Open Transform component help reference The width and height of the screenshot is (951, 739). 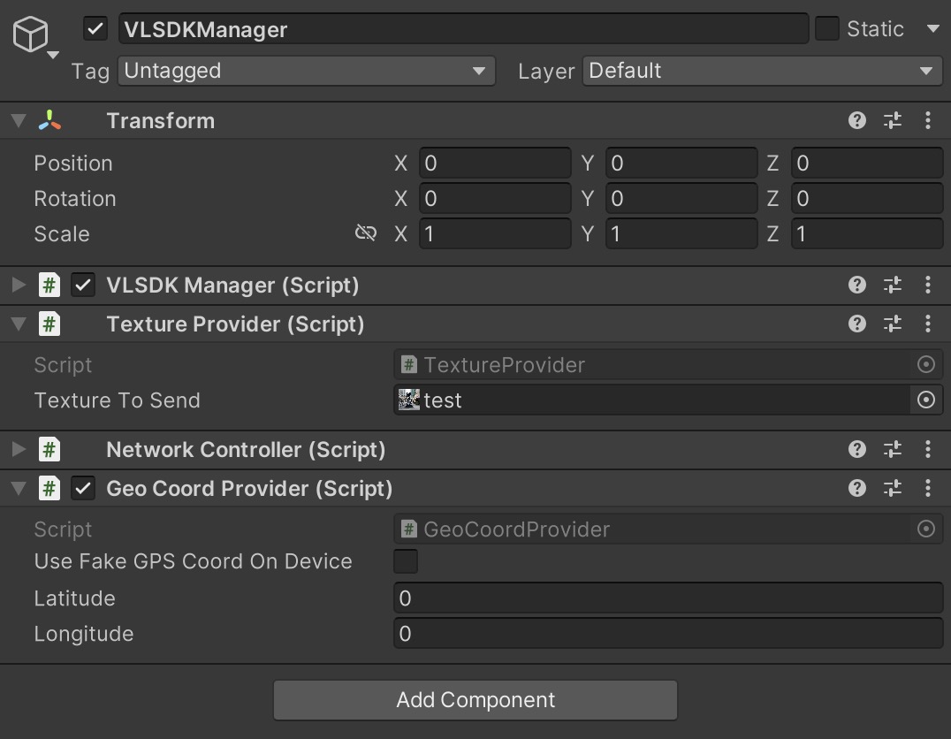coord(856,120)
